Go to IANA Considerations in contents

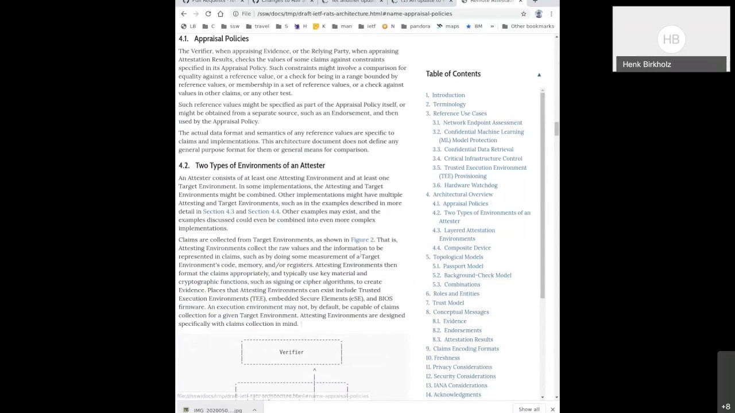coord(461,385)
